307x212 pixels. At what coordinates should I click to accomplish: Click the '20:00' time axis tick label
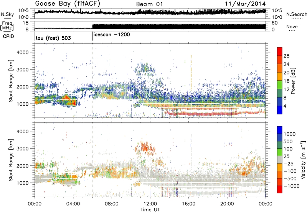tap(227, 204)
